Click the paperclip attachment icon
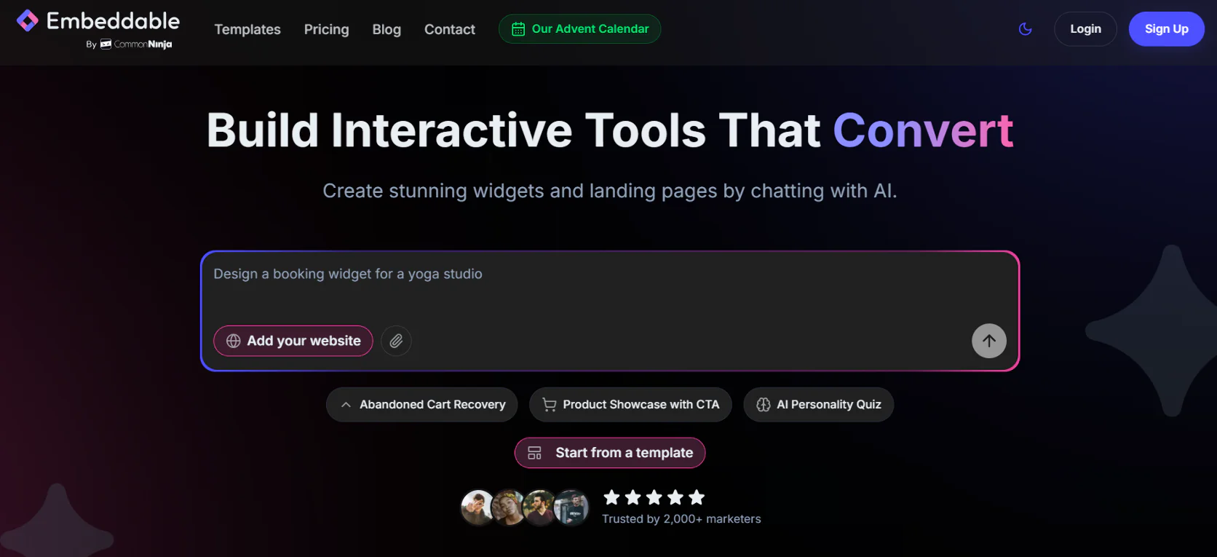1217x557 pixels. [x=396, y=341]
